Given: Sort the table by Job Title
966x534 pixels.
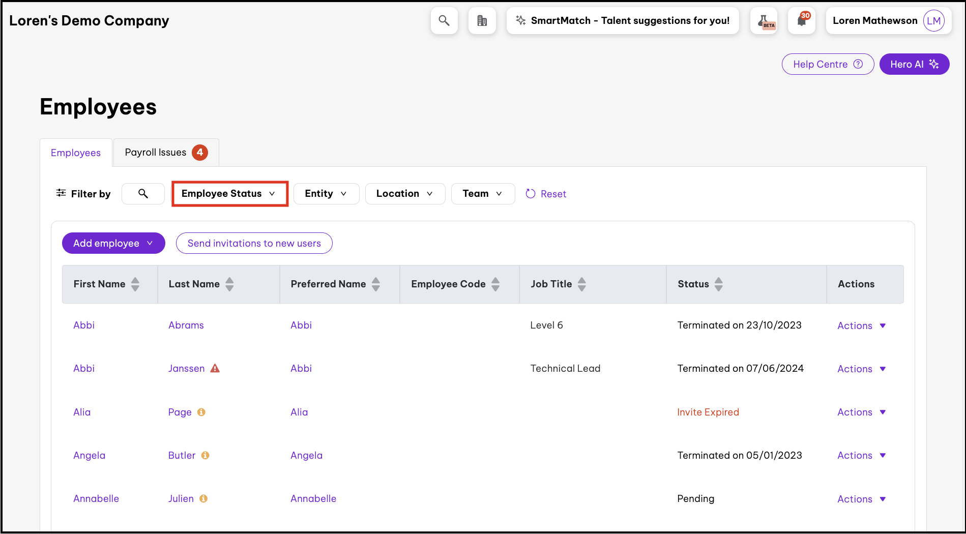Looking at the screenshot, I should click(x=582, y=284).
